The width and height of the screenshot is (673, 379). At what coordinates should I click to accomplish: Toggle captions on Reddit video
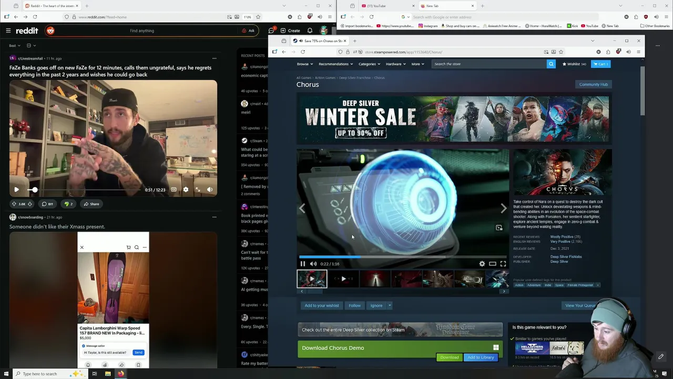(174, 189)
